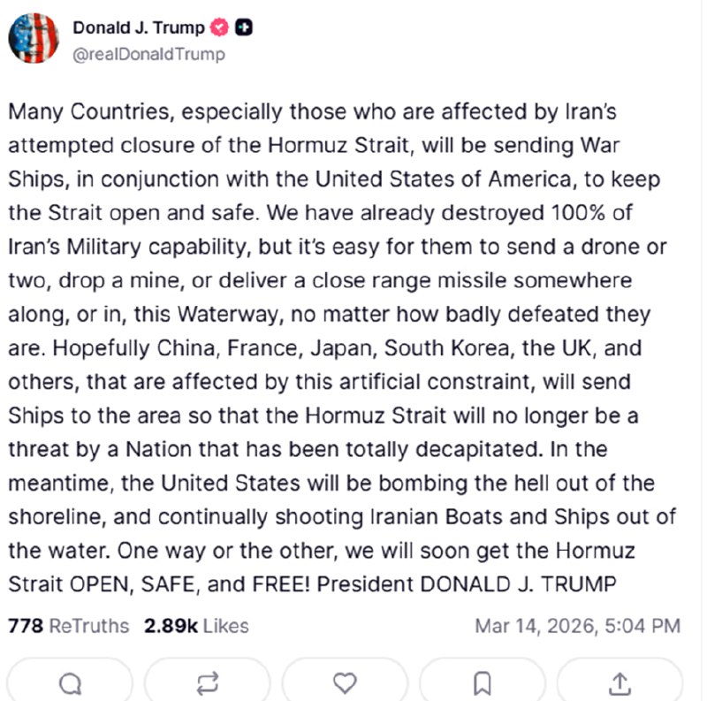
Task: Open the share upload icon
Action: tap(620, 682)
